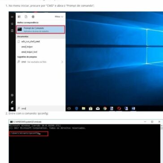Click the taskbar icon between Opera and Word
Image resolution: width=163 pixels, height=163 pixels.
click(126, 108)
